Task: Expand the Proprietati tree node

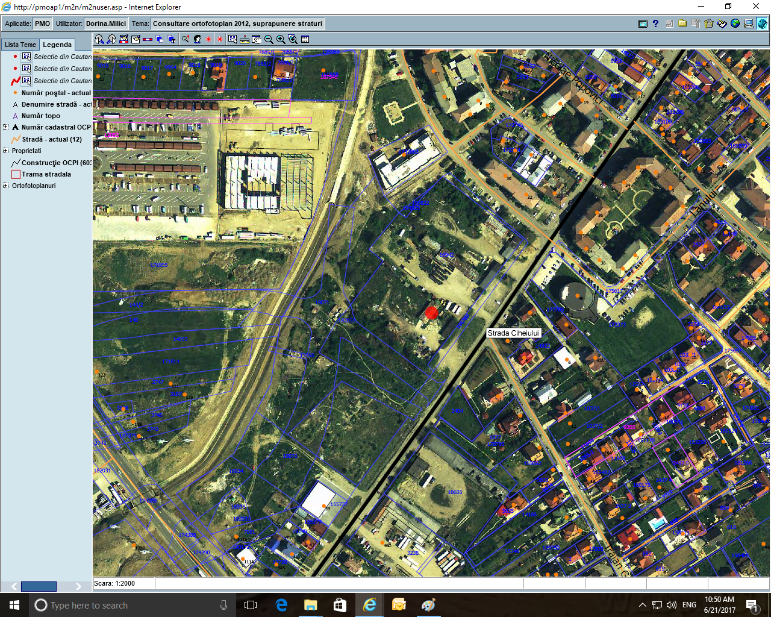Action: click(x=6, y=151)
